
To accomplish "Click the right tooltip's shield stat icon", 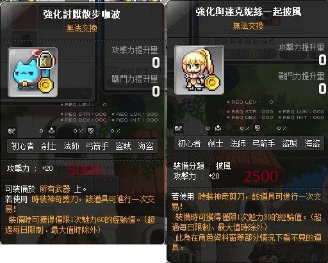I will coord(258,128).
